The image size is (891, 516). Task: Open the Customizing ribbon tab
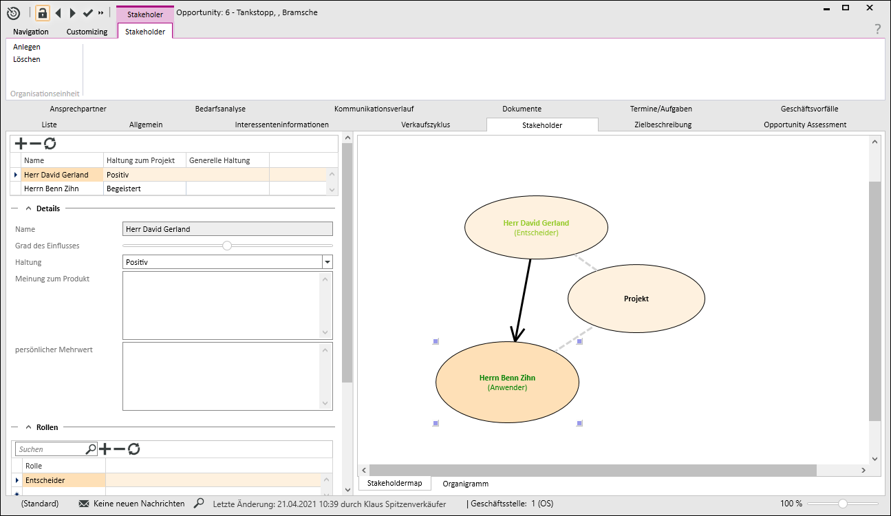[x=87, y=32]
